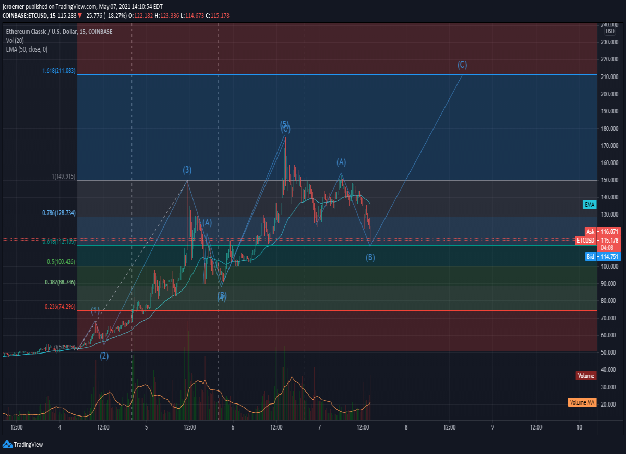Image resolution: width=626 pixels, height=454 pixels.
Task: Select the (B) label below current price
Action: point(370,257)
